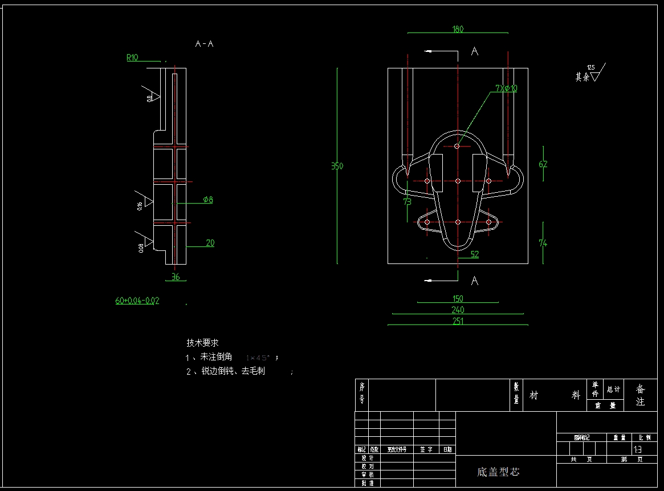Select the 60+0.04-0.02 tolerance dimension
This screenshot has height=491, width=664.
point(137,301)
